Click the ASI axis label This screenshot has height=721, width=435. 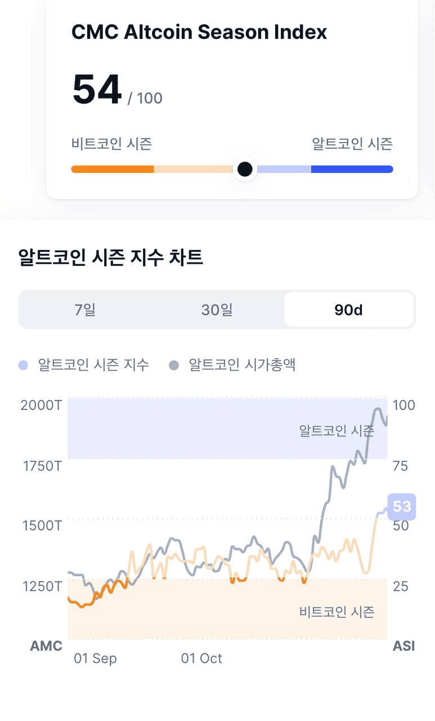point(403,646)
